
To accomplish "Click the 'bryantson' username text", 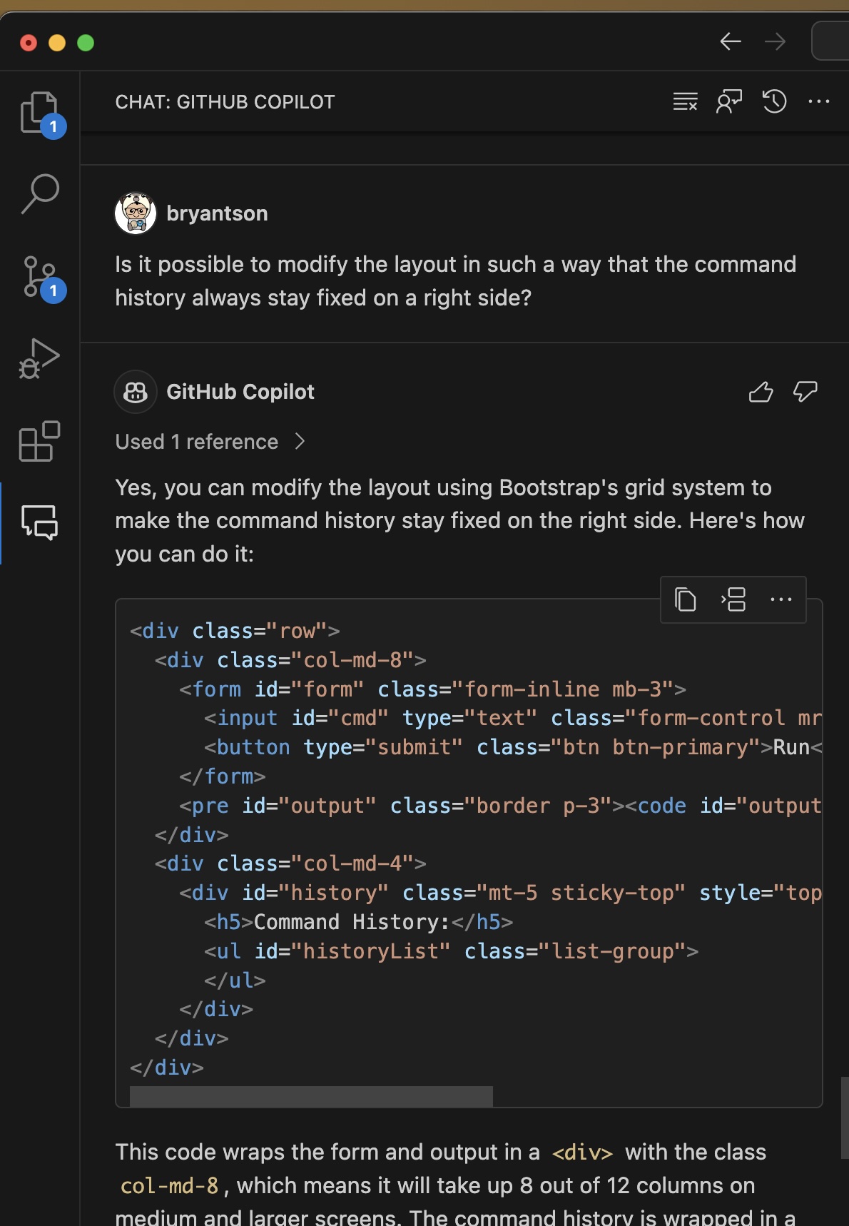I will click(217, 213).
